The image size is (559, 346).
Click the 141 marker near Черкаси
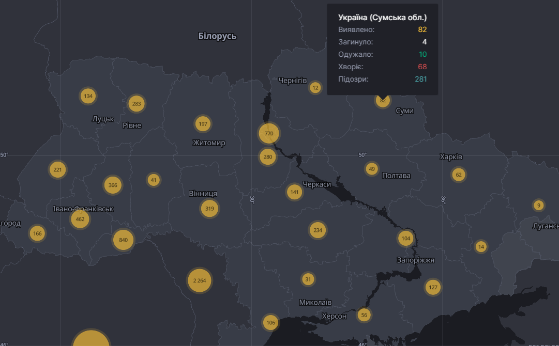click(294, 192)
